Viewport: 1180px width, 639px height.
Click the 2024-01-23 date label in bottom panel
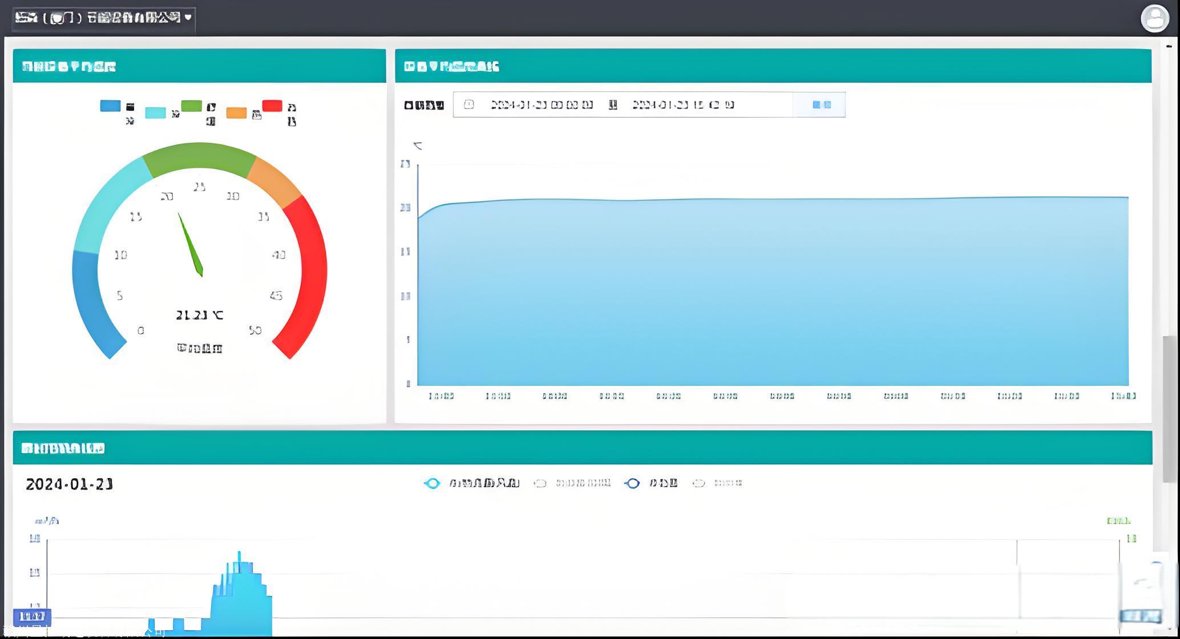click(x=69, y=484)
